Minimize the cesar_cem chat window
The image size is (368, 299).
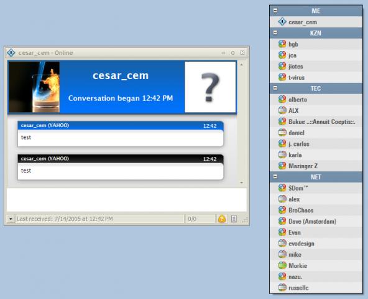(223, 53)
